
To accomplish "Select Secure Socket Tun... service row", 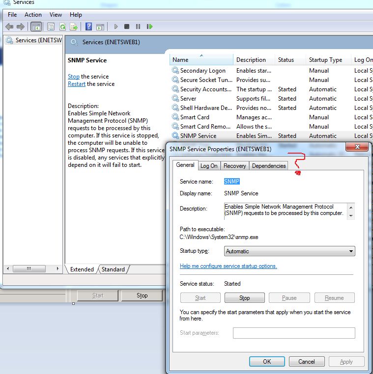I will pyautogui.click(x=272, y=80).
